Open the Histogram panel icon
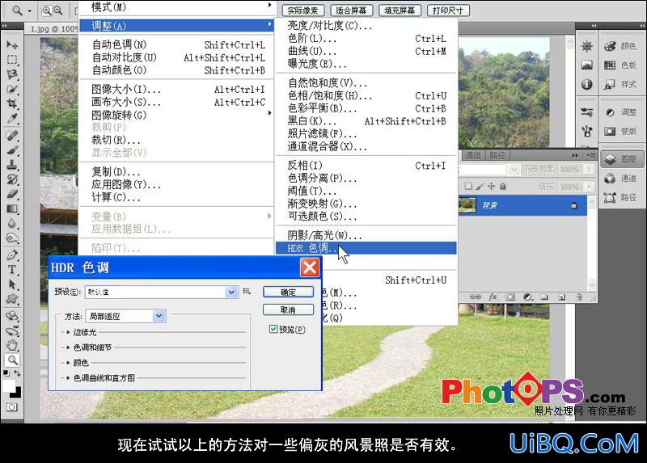The width and height of the screenshot is (647, 463). point(587,65)
